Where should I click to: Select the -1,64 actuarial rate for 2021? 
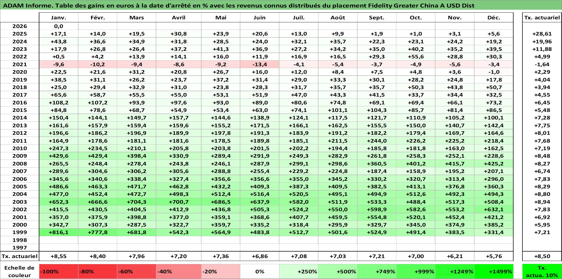pos(542,64)
